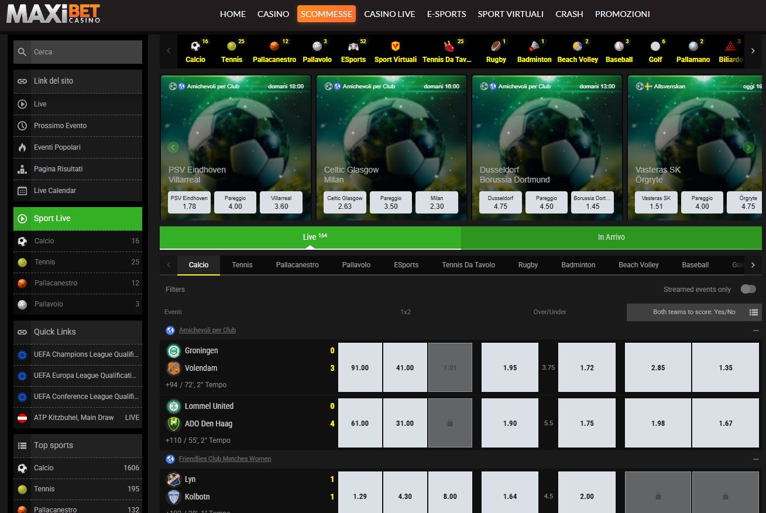Open Prossimo Evento clock icon
Viewport: 766px width, 513px height.
pos(22,126)
